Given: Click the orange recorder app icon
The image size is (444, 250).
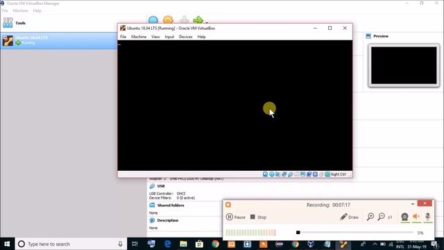Looking at the screenshot, I should click(x=228, y=205).
